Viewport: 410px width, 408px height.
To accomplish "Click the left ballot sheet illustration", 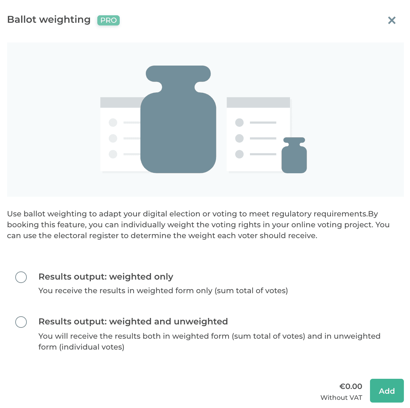I will [x=119, y=136].
